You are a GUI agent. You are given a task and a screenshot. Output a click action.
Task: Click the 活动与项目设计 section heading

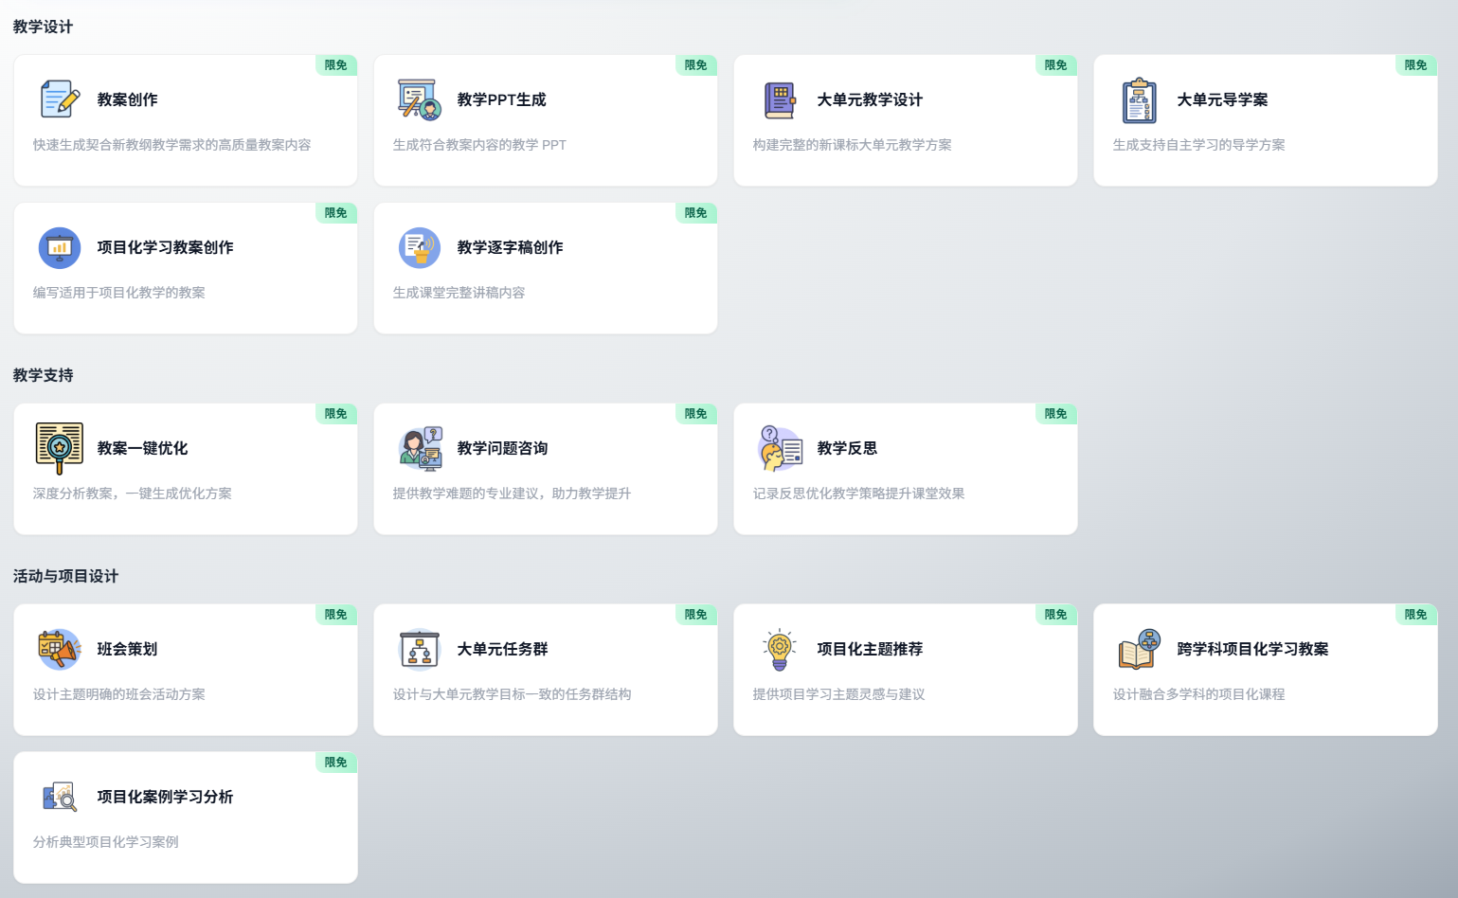(64, 575)
